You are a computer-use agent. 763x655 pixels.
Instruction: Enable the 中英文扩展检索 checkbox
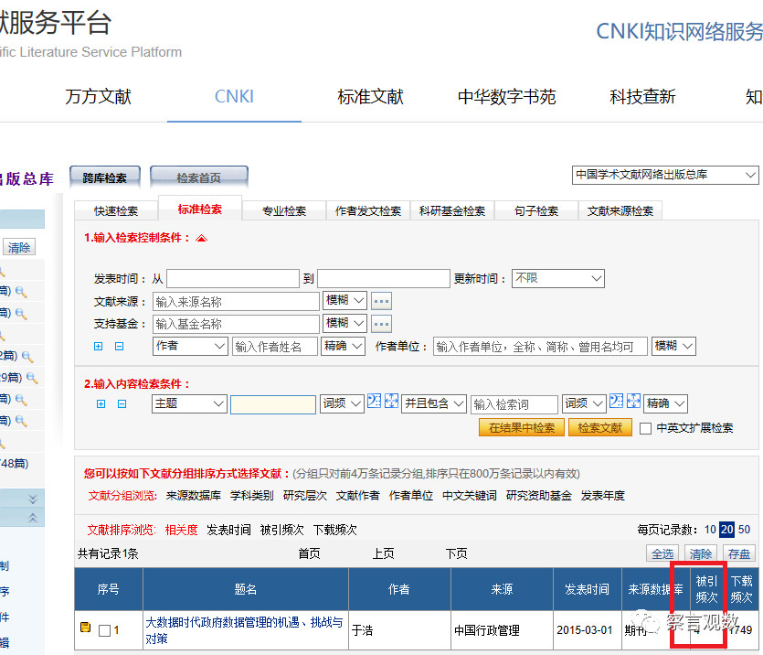click(646, 428)
